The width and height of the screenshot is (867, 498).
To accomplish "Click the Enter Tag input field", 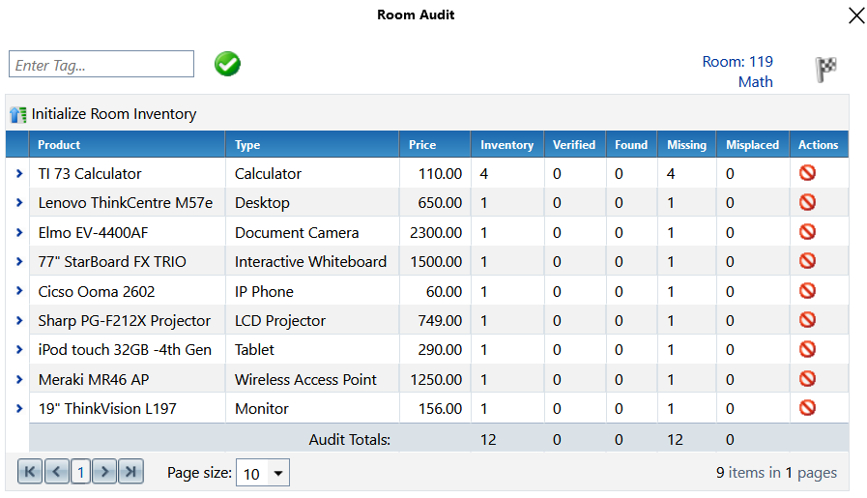I will tap(101, 64).
